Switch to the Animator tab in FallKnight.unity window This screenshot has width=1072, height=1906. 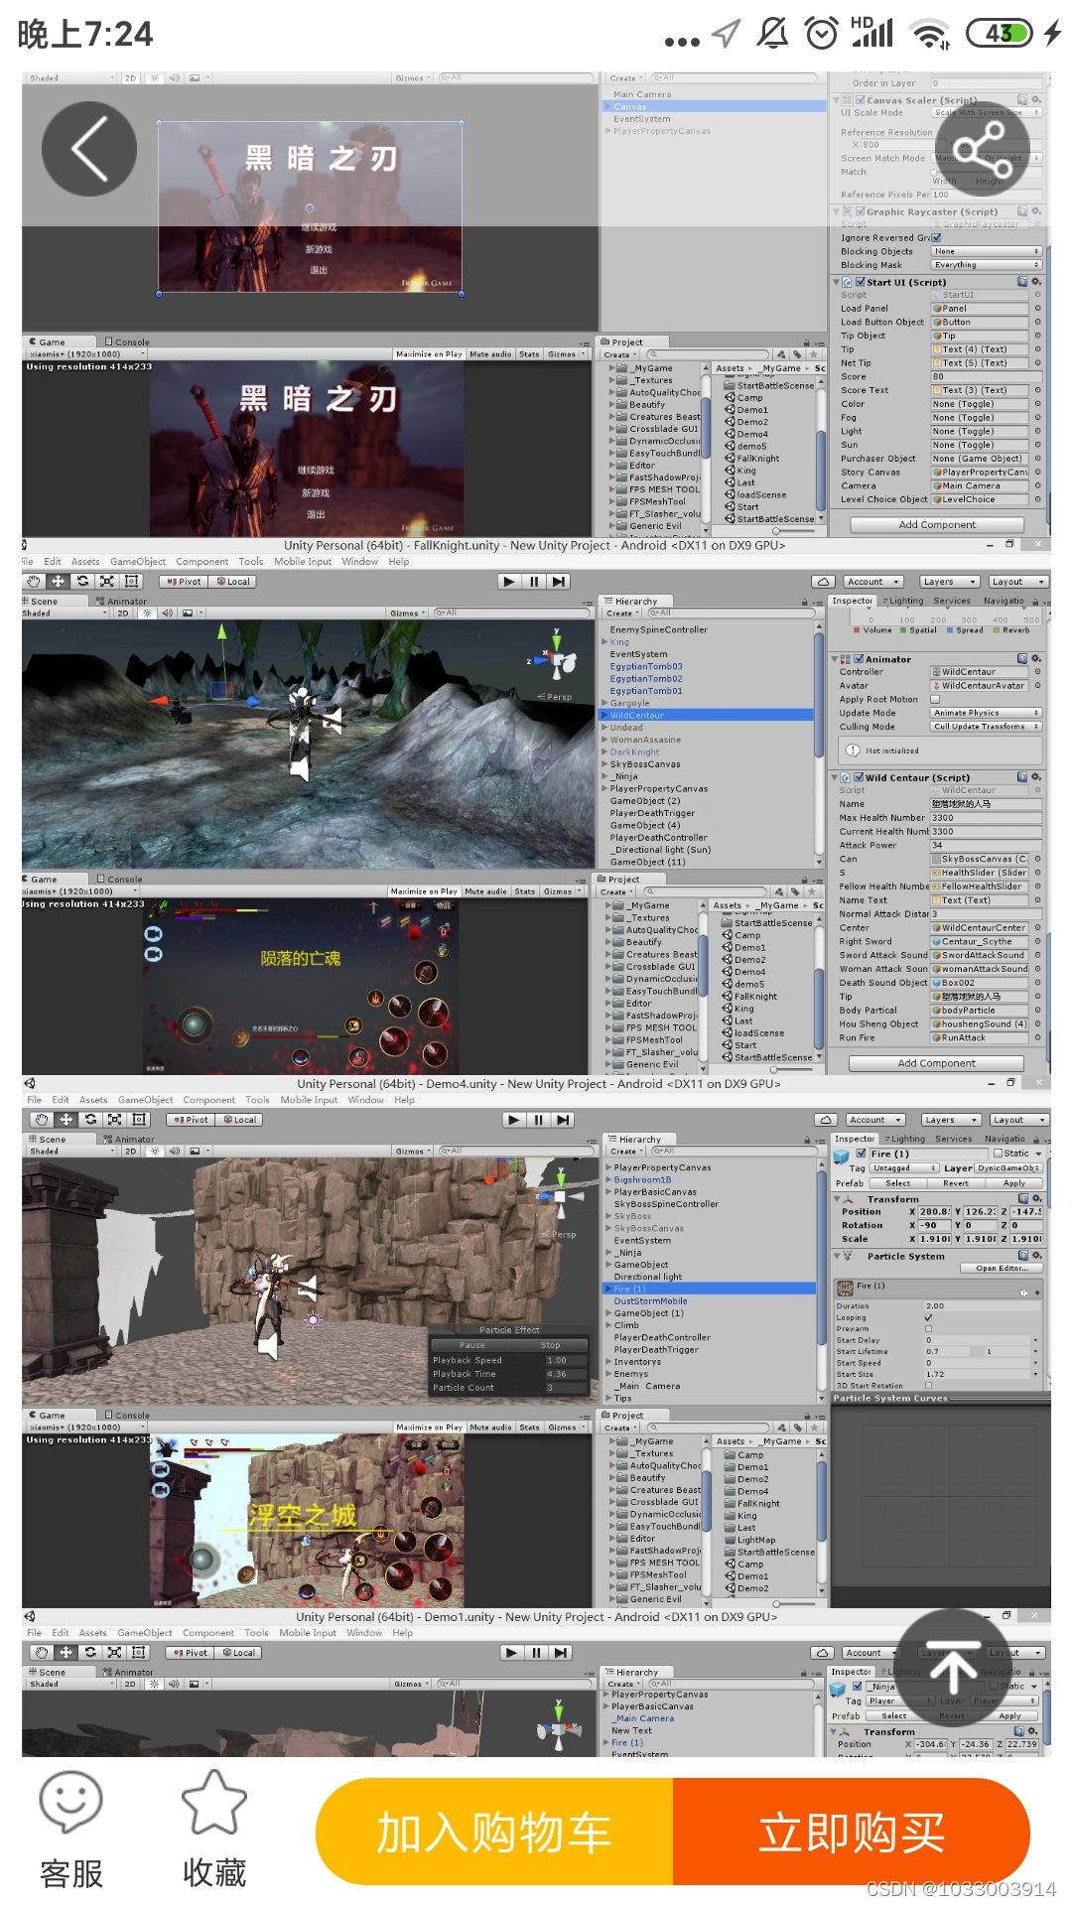click(x=121, y=602)
